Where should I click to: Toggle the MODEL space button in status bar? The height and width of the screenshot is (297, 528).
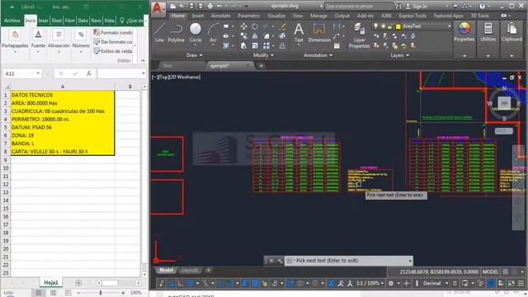490,271
